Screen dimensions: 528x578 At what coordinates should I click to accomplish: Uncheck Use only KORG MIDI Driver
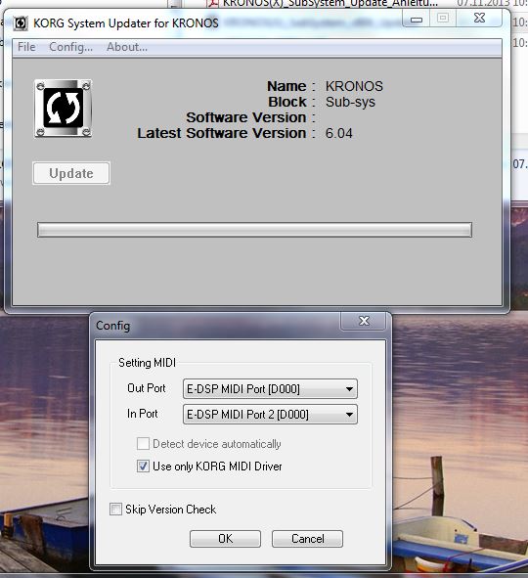click(143, 466)
